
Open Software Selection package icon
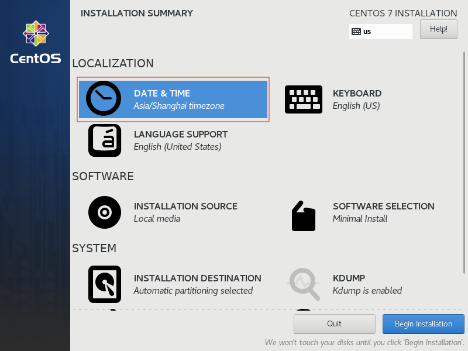[x=304, y=216]
